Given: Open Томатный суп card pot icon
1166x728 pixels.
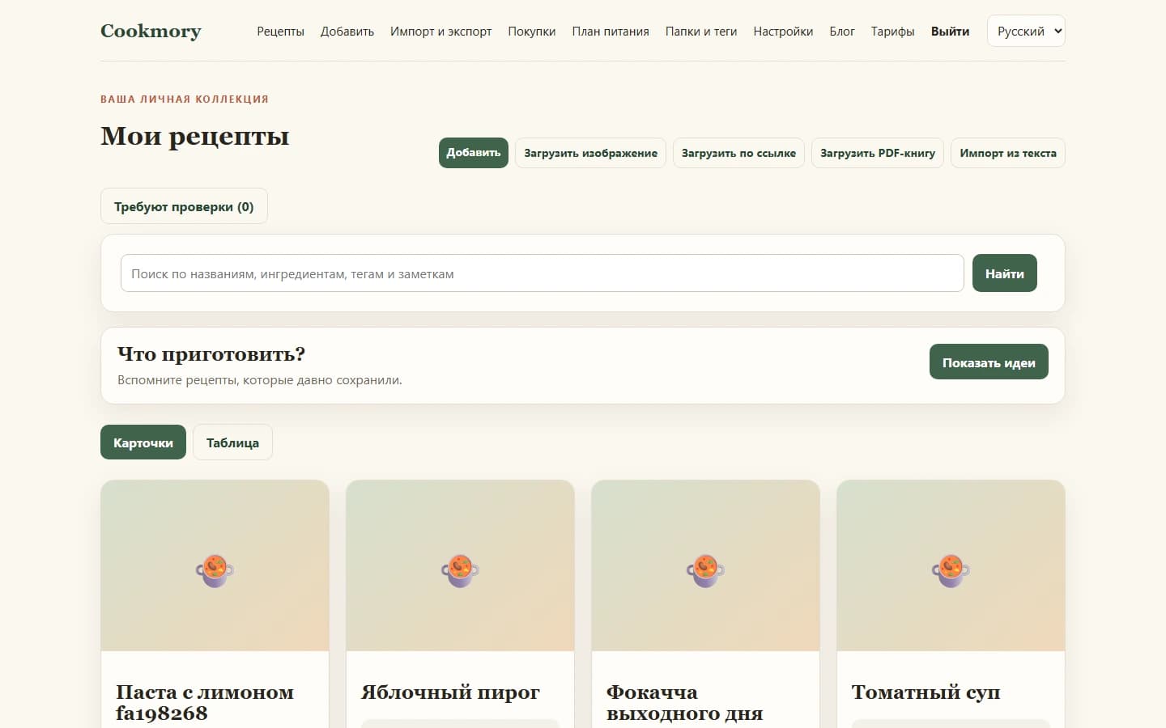Looking at the screenshot, I should point(951,570).
